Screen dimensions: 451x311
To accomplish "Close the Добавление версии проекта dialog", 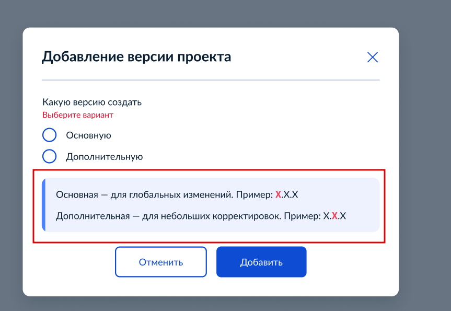I will [373, 57].
